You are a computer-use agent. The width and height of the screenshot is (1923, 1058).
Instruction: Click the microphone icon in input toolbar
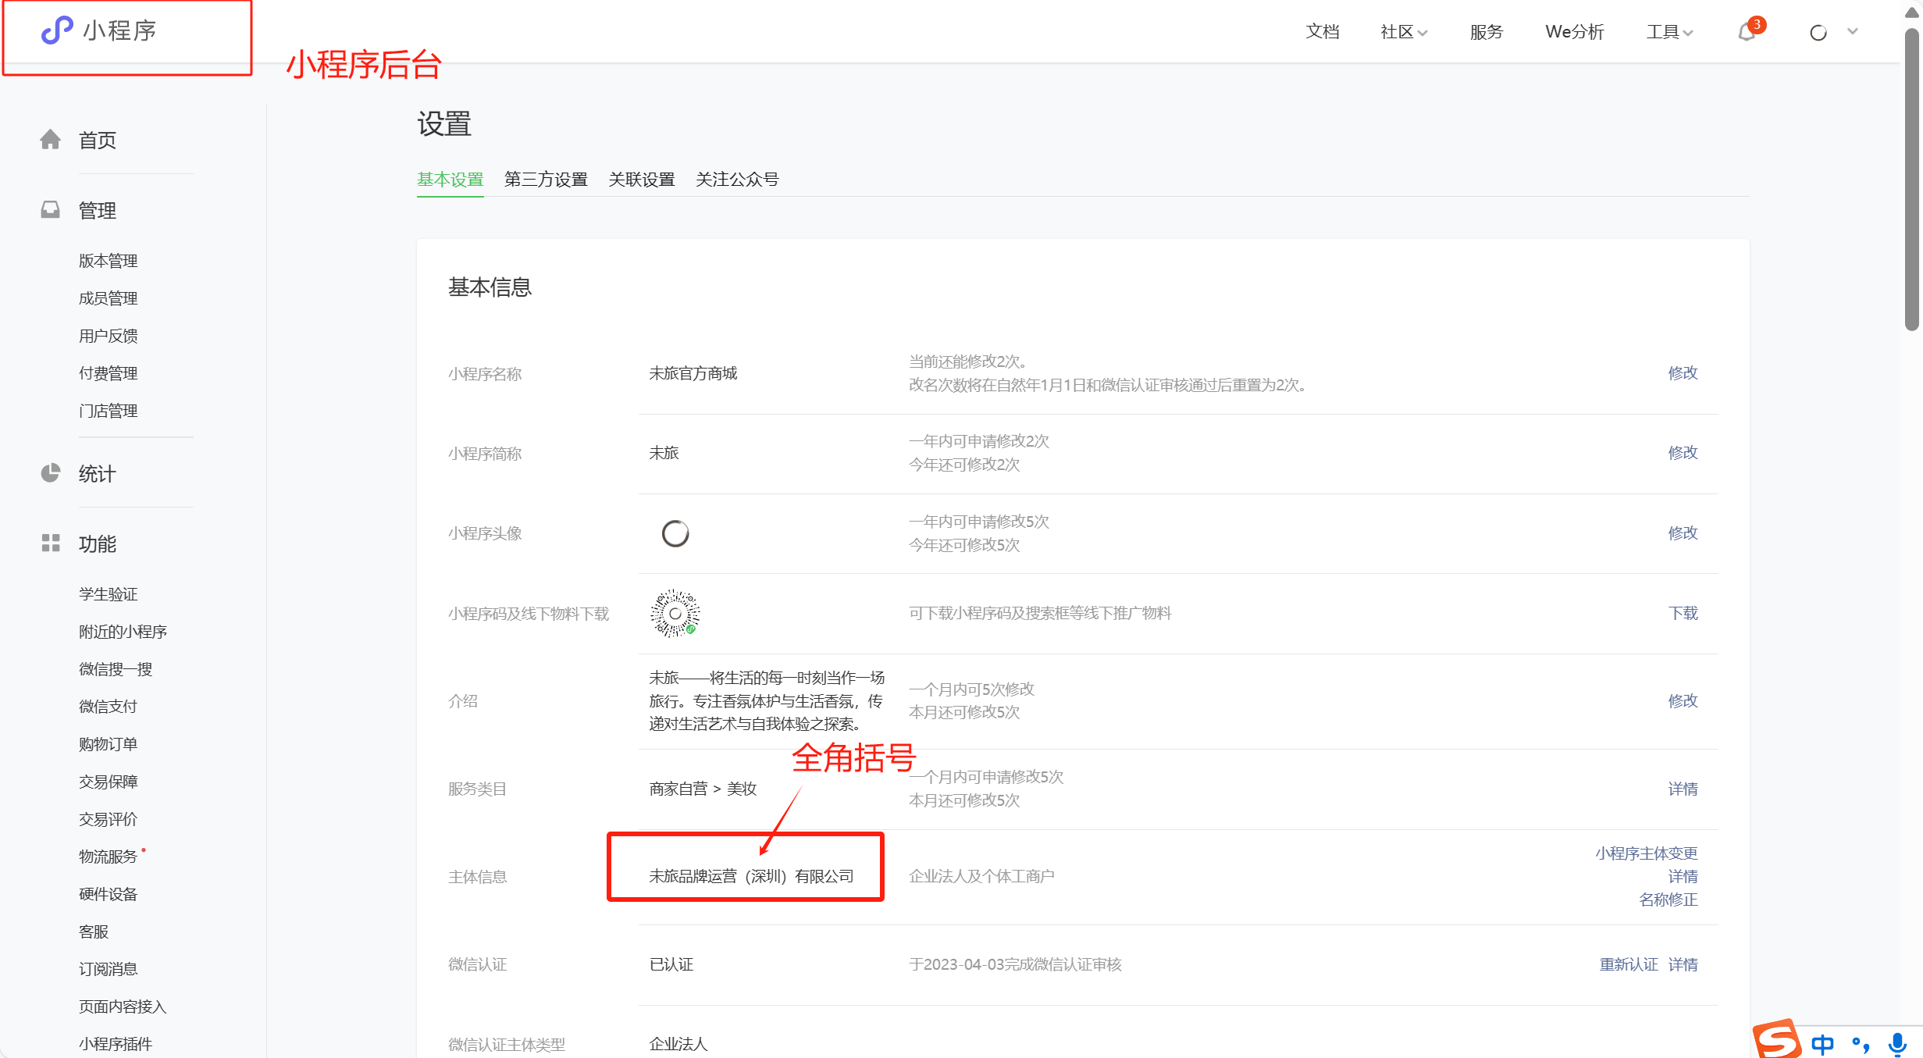click(x=1897, y=1044)
